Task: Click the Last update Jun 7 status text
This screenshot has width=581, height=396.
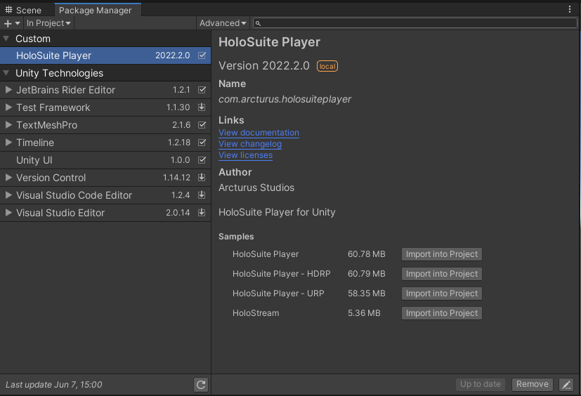Action: pyautogui.click(x=53, y=385)
